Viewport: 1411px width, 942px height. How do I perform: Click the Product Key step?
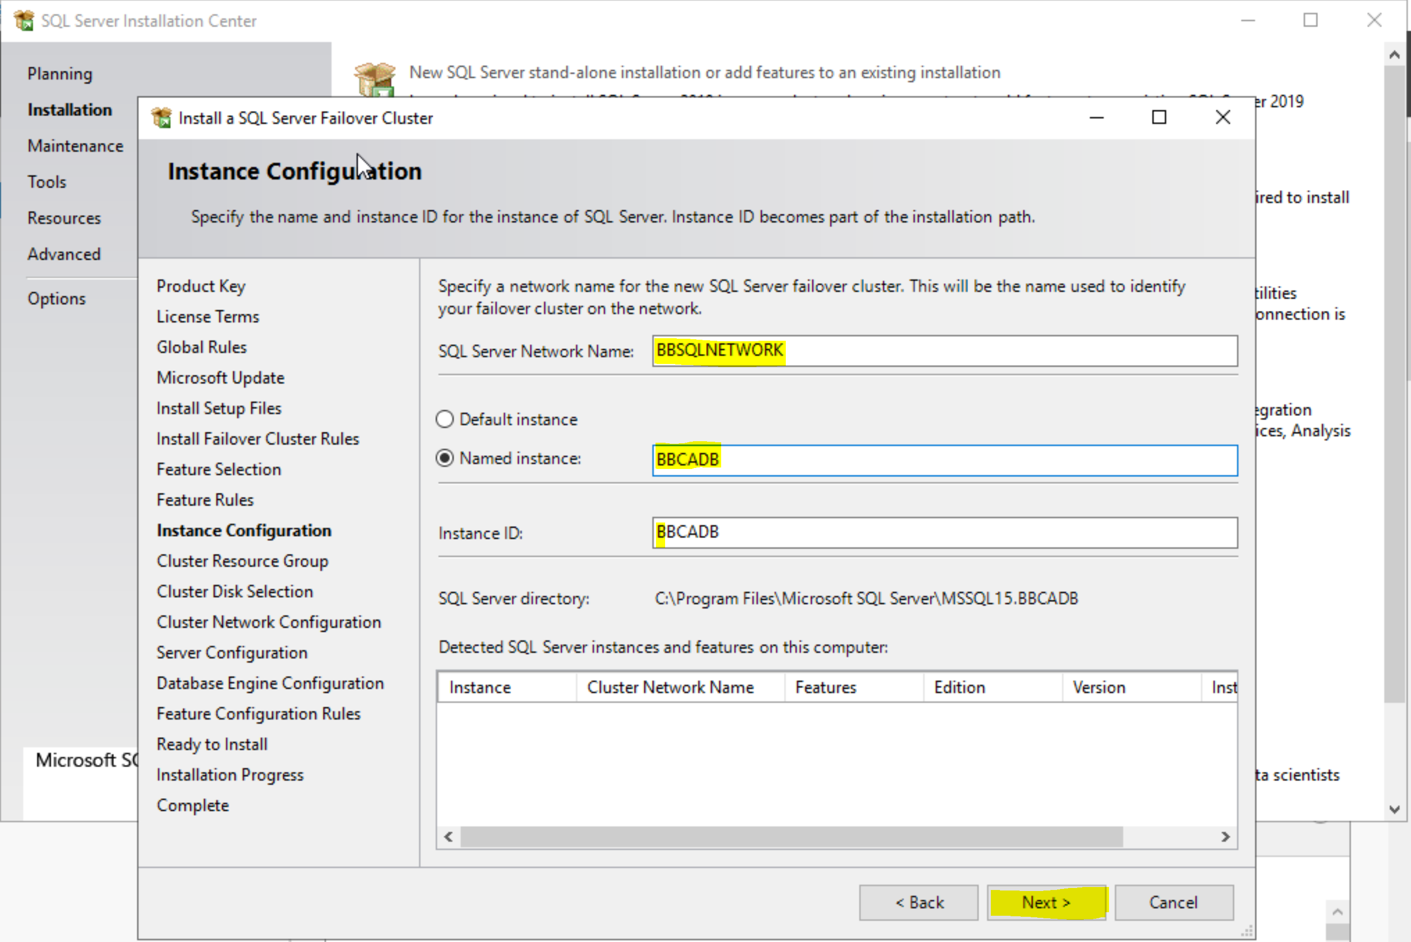point(200,287)
